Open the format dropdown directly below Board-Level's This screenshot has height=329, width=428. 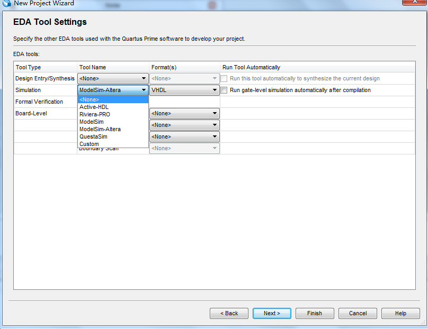coord(184,125)
